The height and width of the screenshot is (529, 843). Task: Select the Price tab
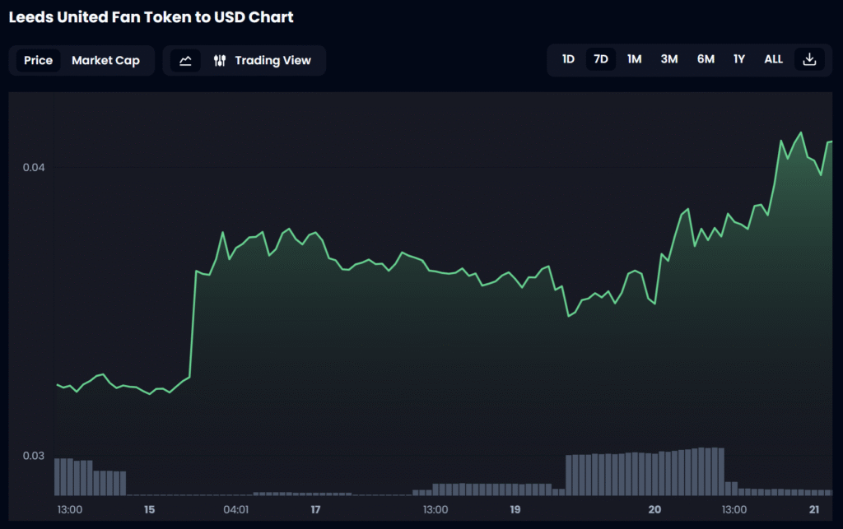click(38, 60)
